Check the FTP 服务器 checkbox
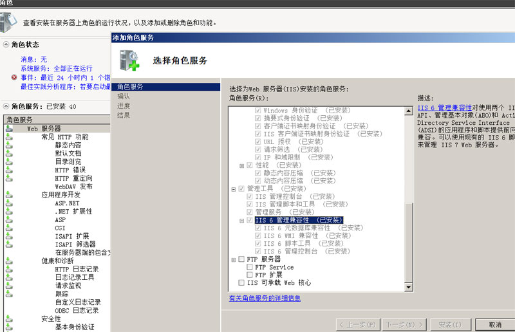Image resolution: width=515 pixels, height=332 pixels. [241, 259]
